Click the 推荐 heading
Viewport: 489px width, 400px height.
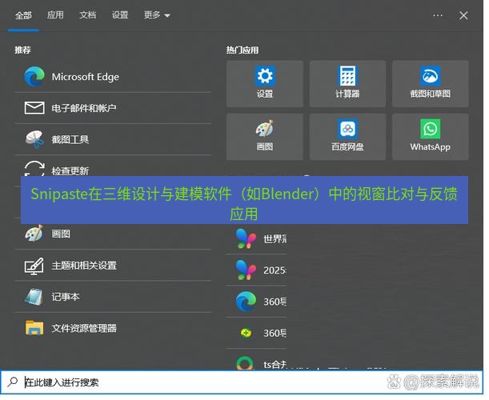(x=22, y=50)
